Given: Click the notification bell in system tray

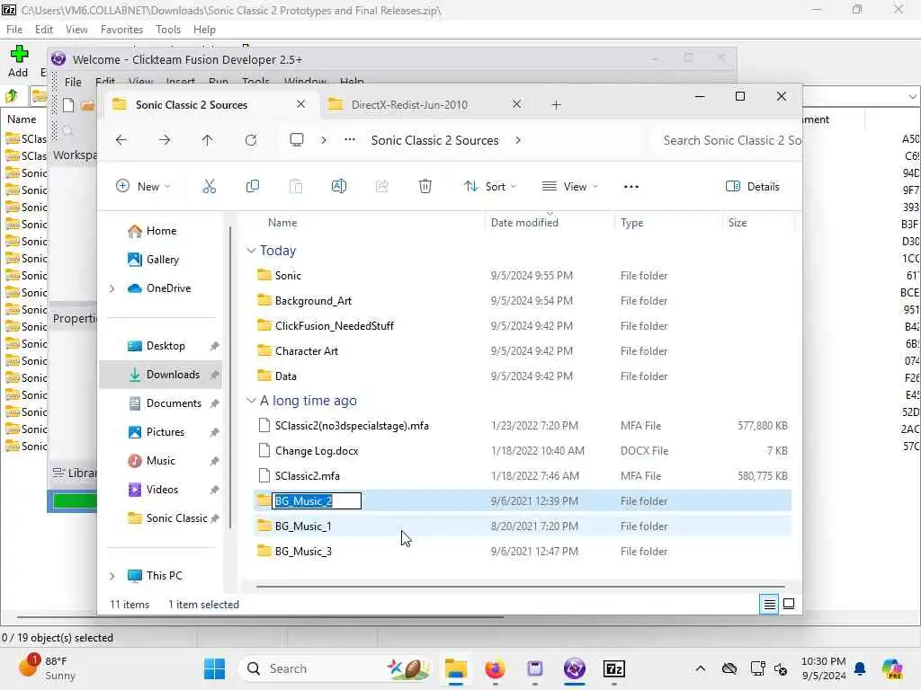Looking at the screenshot, I should (x=860, y=668).
